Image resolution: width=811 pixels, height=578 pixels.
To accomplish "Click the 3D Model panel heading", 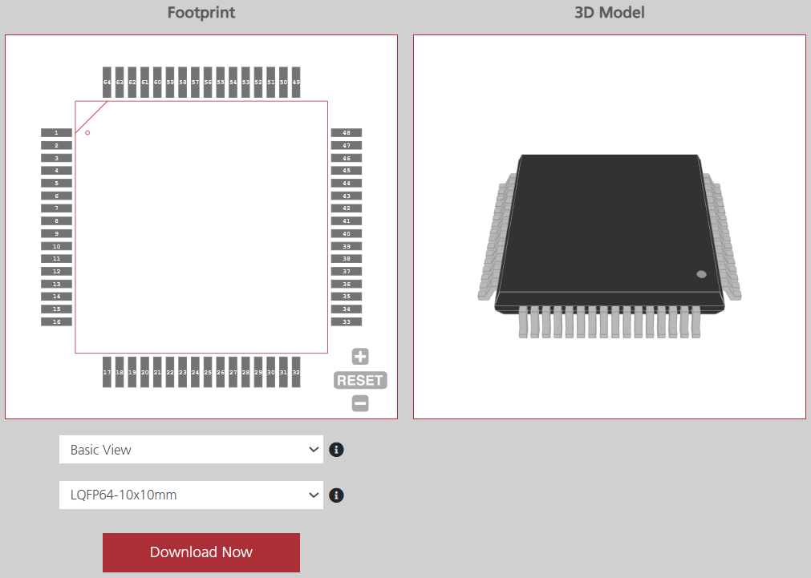I will point(609,13).
